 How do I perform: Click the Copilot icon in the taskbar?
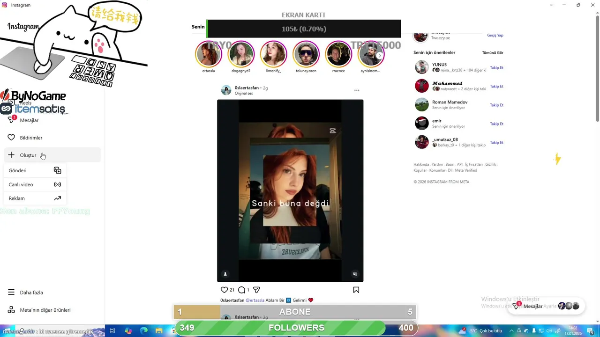[128, 330]
